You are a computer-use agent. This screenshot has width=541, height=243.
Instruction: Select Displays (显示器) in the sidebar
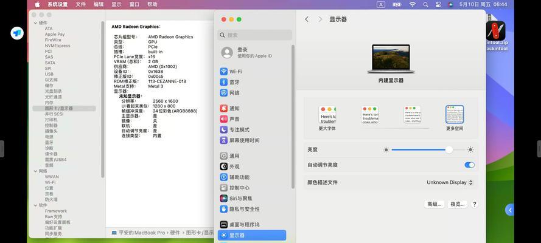tap(252, 236)
